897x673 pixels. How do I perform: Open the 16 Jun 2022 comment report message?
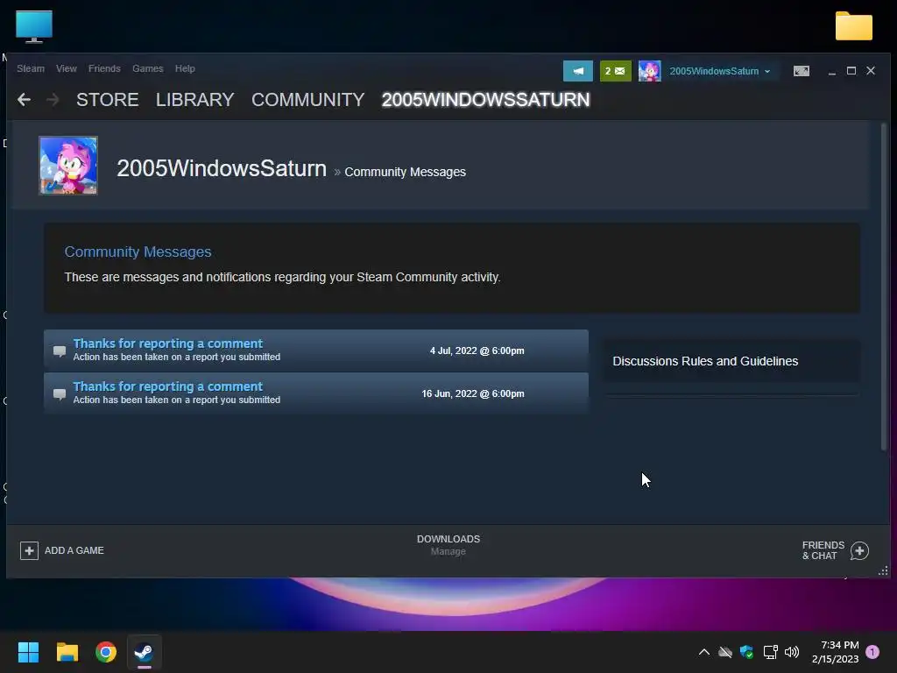click(315, 393)
